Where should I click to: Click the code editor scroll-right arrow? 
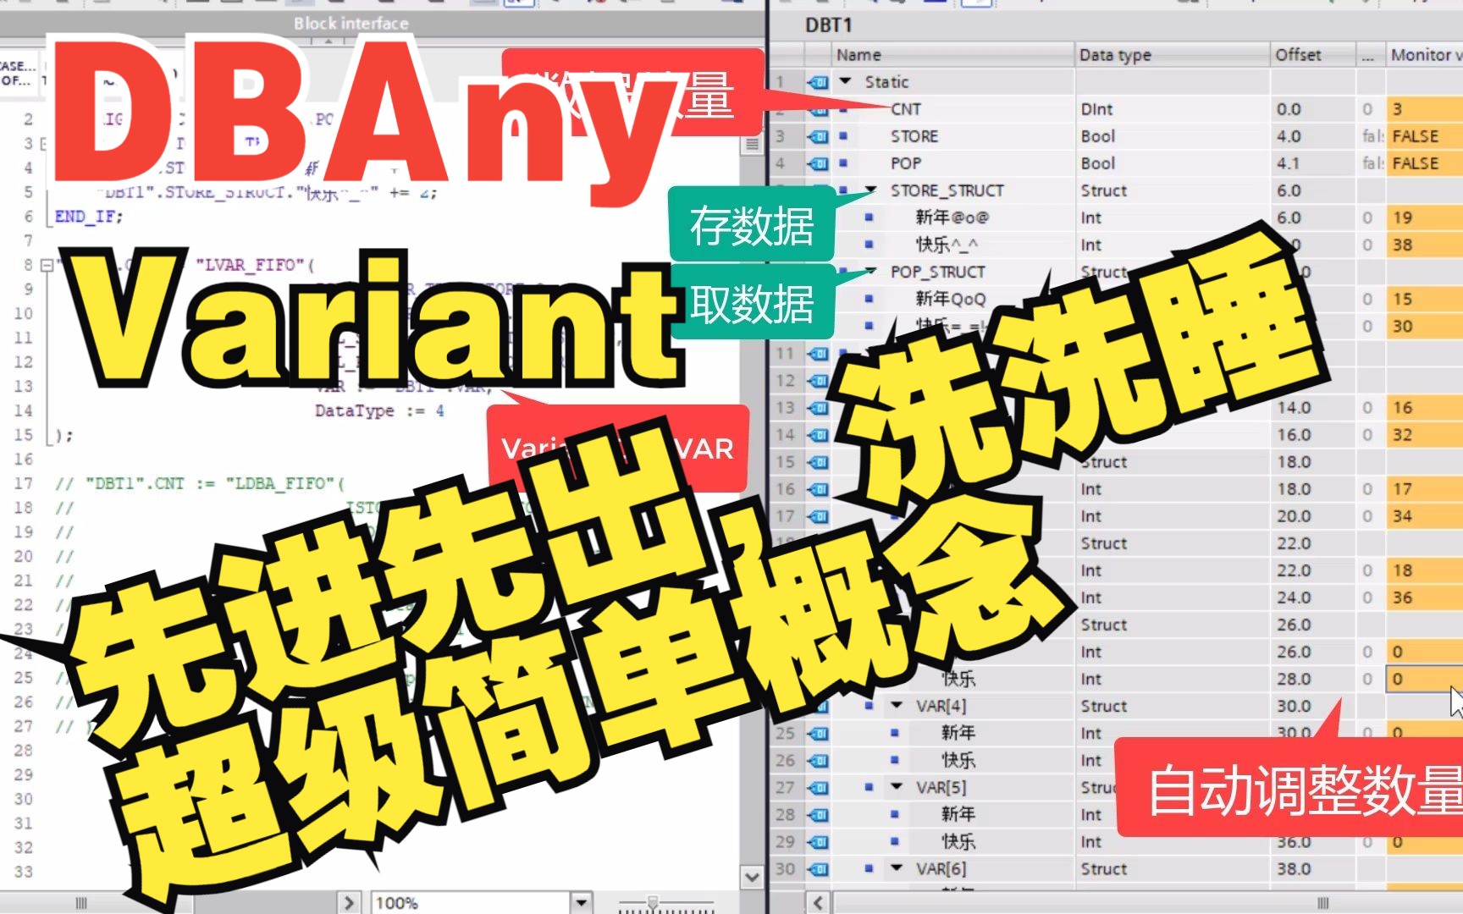coord(349,903)
